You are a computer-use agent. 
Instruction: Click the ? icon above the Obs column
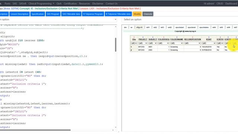(134, 37)
